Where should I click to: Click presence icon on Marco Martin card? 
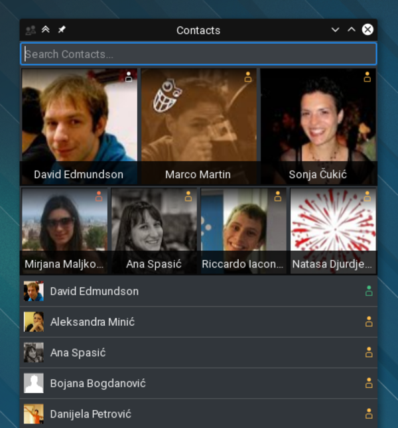247,77
